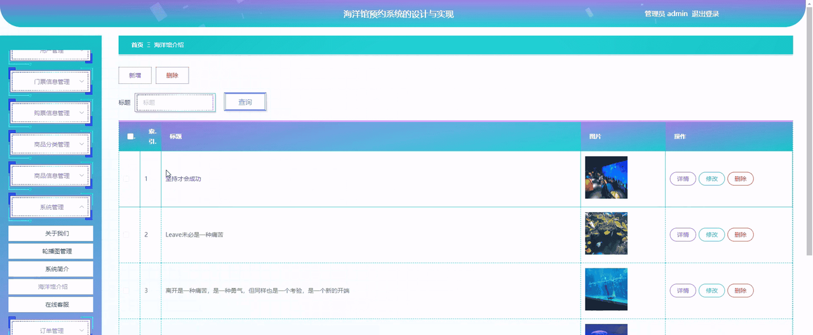This screenshot has width=813, height=335.
Task: Click 修改 for row 坚持才会成功
Action: point(711,179)
